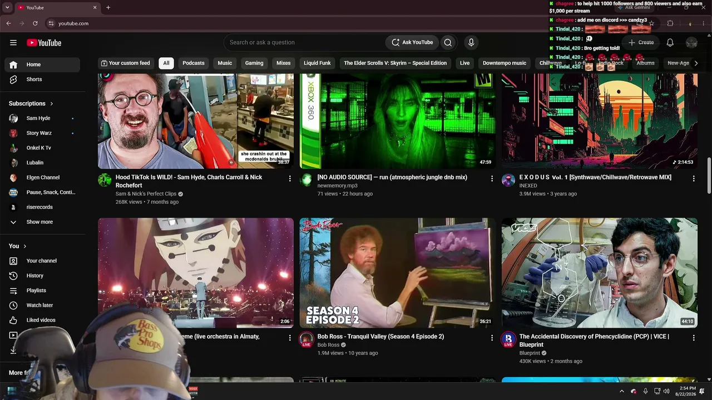Open options menu for E X O D U S video
This screenshot has height=400, width=712.
click(x=694, y=178)
